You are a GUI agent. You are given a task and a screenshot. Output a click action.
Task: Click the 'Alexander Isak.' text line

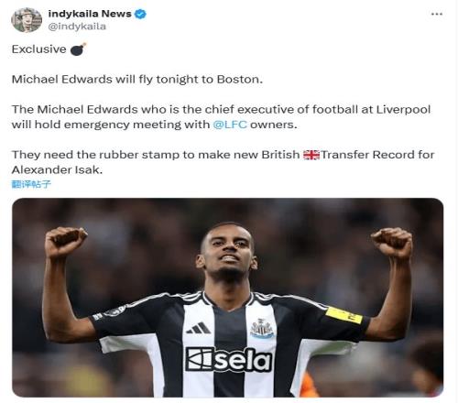[x=57, y=169]
